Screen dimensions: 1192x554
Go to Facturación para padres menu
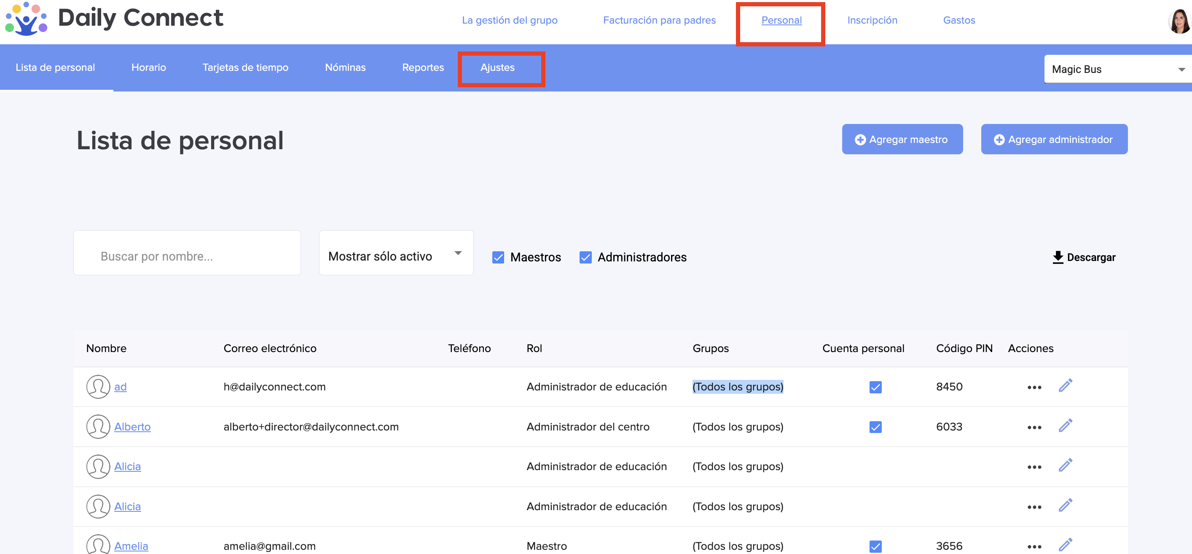659,20
